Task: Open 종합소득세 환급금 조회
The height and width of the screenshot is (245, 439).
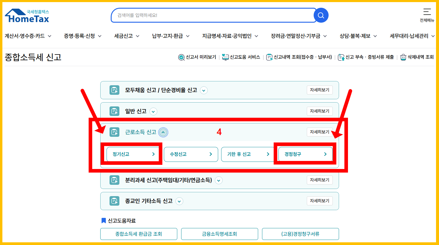Action: tap(138, 234)
